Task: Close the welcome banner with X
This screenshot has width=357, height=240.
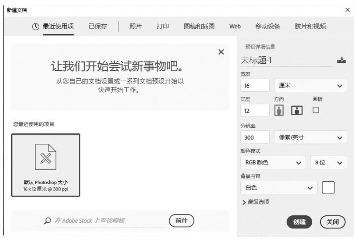Action: [221, 52]
